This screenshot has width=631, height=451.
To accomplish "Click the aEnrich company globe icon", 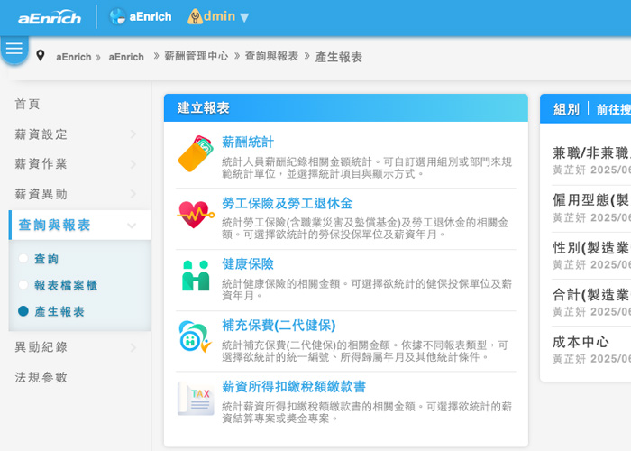I will pos(117,16).
